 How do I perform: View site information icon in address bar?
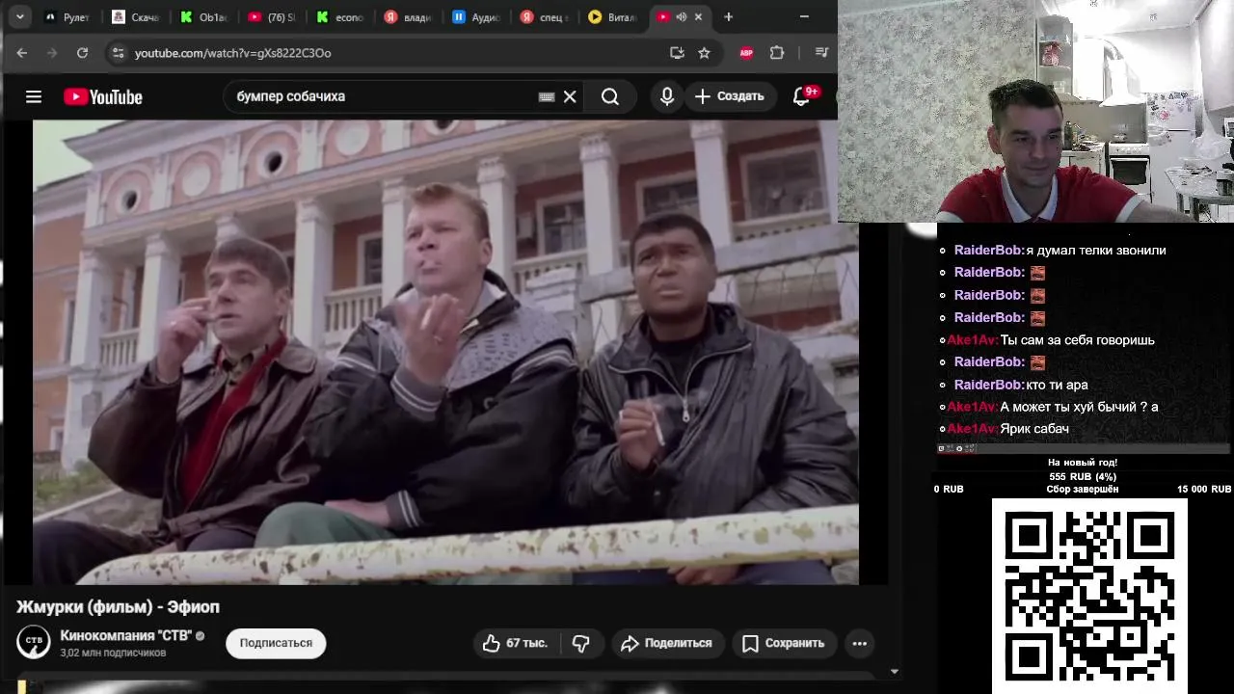tap(118, 53)
